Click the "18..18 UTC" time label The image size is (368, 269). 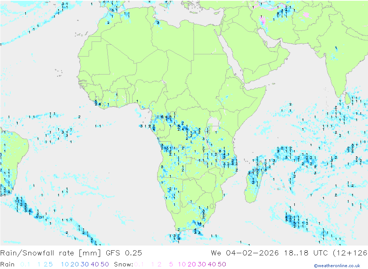(305, 253)
